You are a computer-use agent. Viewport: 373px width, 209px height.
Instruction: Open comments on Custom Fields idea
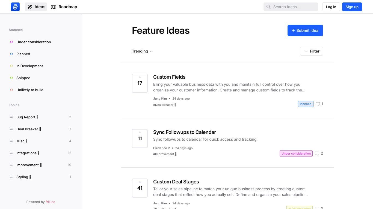click(319, 104)
